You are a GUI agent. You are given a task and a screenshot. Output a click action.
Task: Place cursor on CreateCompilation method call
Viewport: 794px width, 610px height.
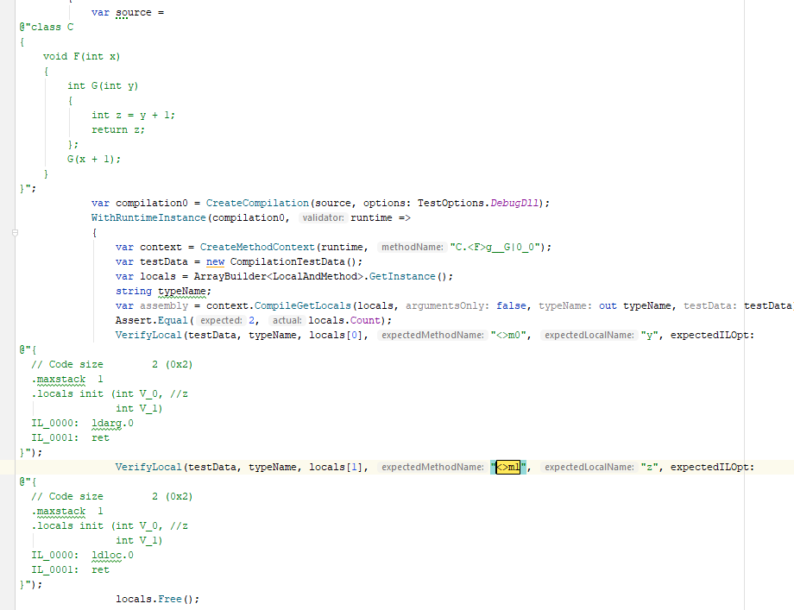pos(257,203)
